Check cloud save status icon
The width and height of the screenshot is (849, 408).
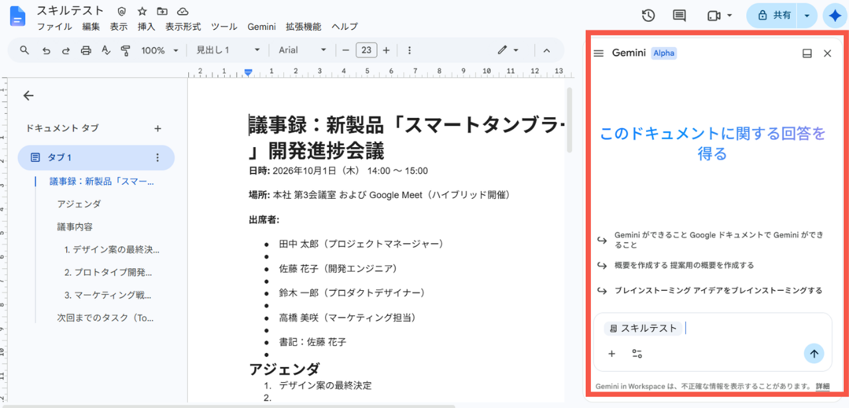(x=182, y=11)
